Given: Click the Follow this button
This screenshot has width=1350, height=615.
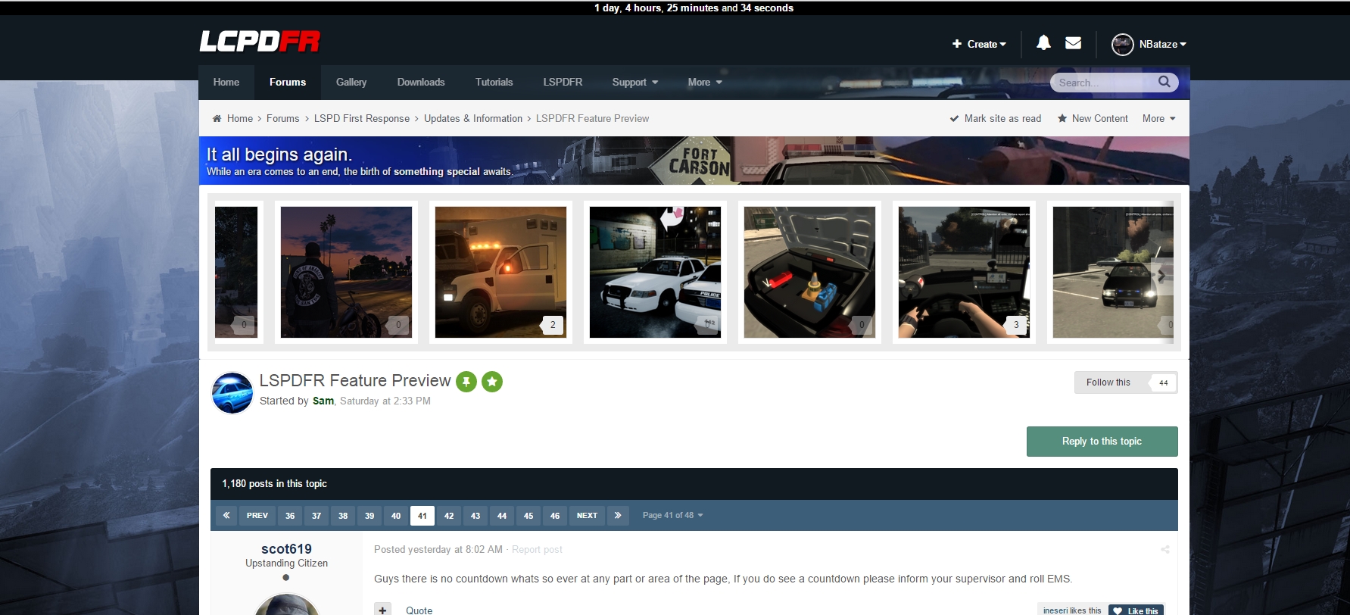Looking at the screenshot, I should tap(1108, 382).
